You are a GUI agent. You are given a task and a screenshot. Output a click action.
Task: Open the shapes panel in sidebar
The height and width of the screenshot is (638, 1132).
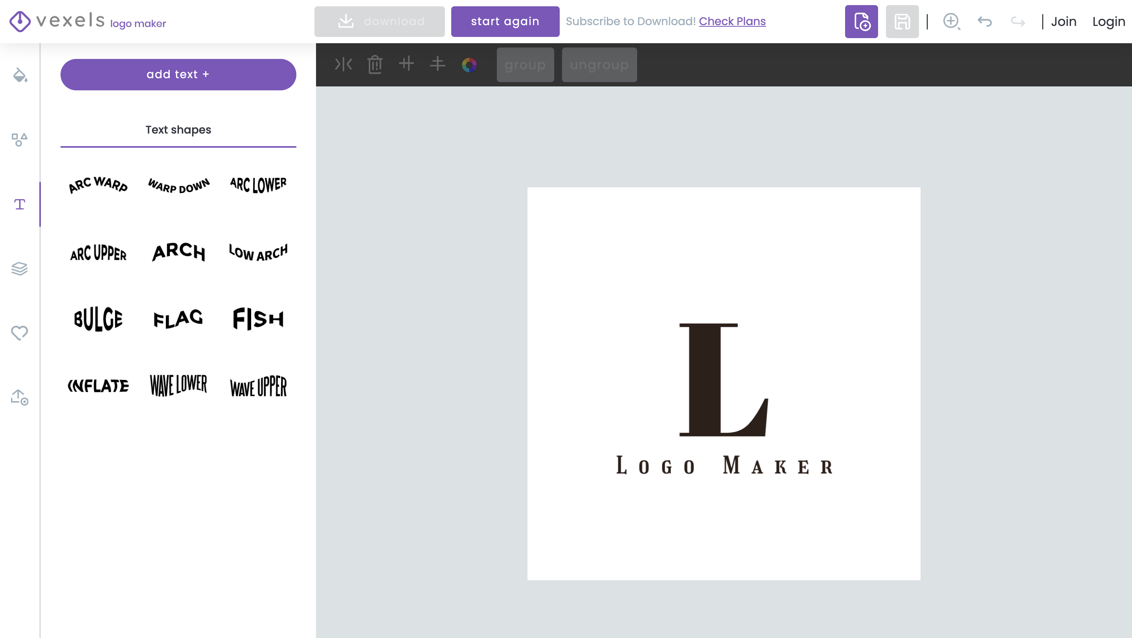click(20, 139)
